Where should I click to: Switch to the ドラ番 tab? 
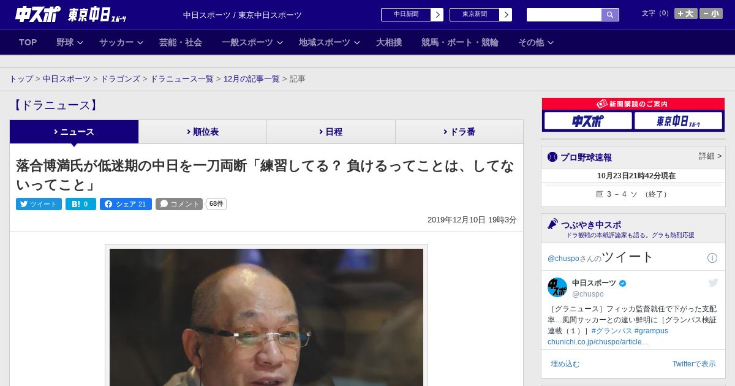(459, 132)
